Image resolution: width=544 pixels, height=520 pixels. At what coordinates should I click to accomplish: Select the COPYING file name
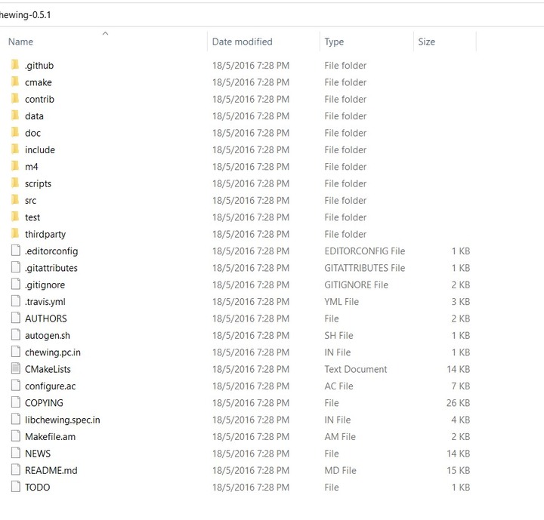click(44, 403)
